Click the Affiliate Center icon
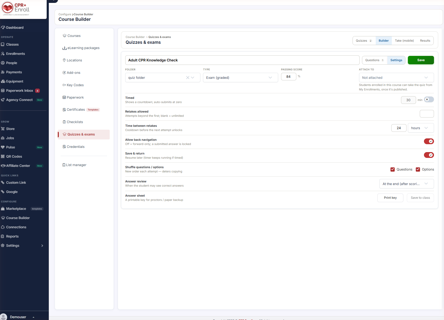 3,166
